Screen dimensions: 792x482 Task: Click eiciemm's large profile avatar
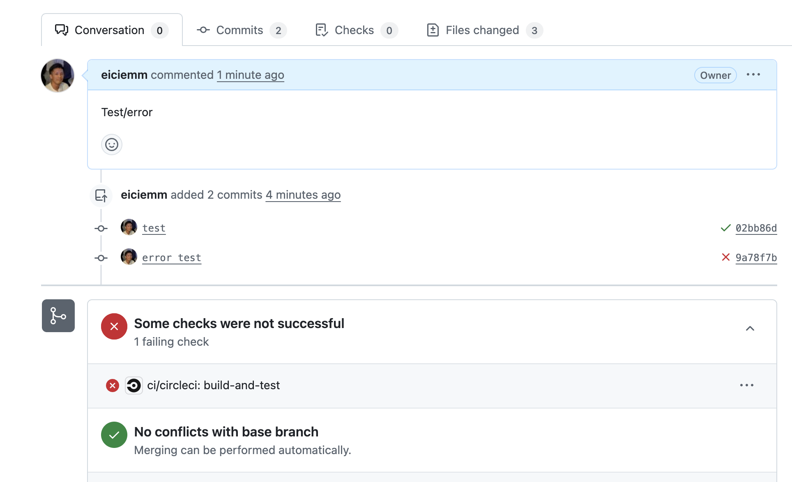(58, 76)
